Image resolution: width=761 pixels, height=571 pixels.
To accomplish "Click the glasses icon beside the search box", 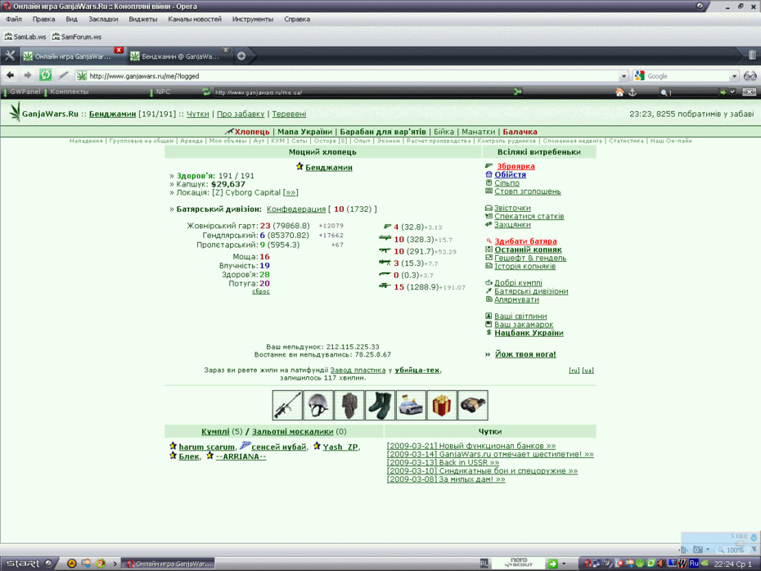I will [x=750, y=76].
